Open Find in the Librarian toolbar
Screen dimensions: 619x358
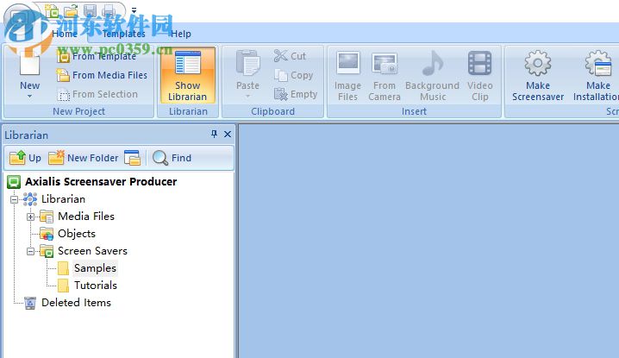click(172, 158)
